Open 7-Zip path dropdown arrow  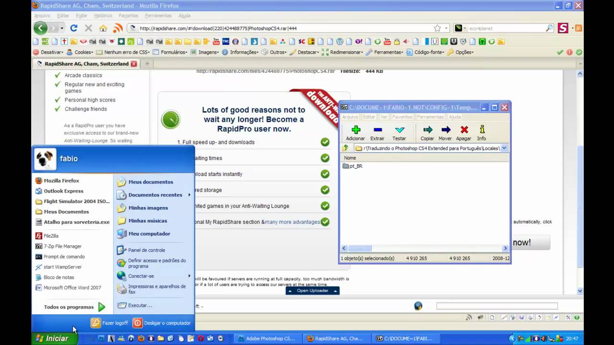[x=504, y=148]
